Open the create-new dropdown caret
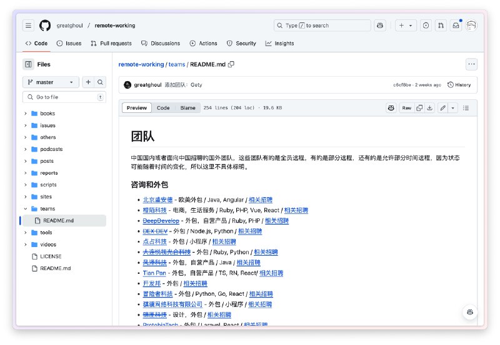Image resolution: width=500 pixels, height=345 pixels. (411, 26)
